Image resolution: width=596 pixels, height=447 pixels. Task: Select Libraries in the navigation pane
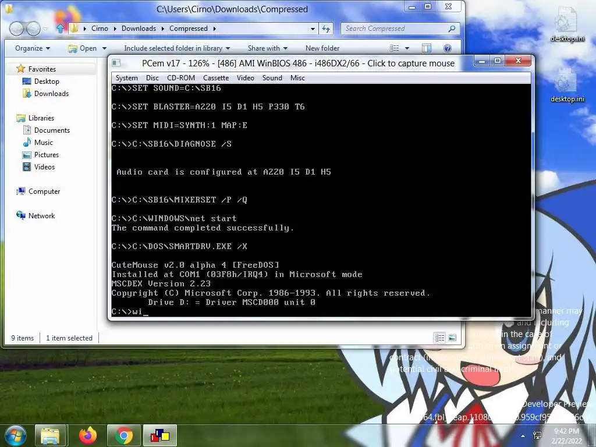point(41,118)
